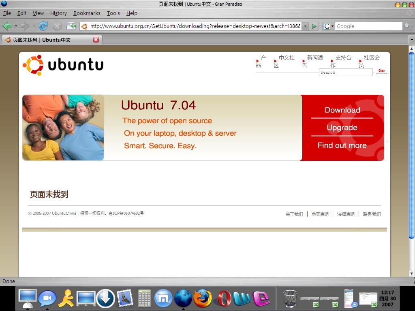Click in the URL address field
This screenshot has width=415, height=311.
(x=195, y=26)
